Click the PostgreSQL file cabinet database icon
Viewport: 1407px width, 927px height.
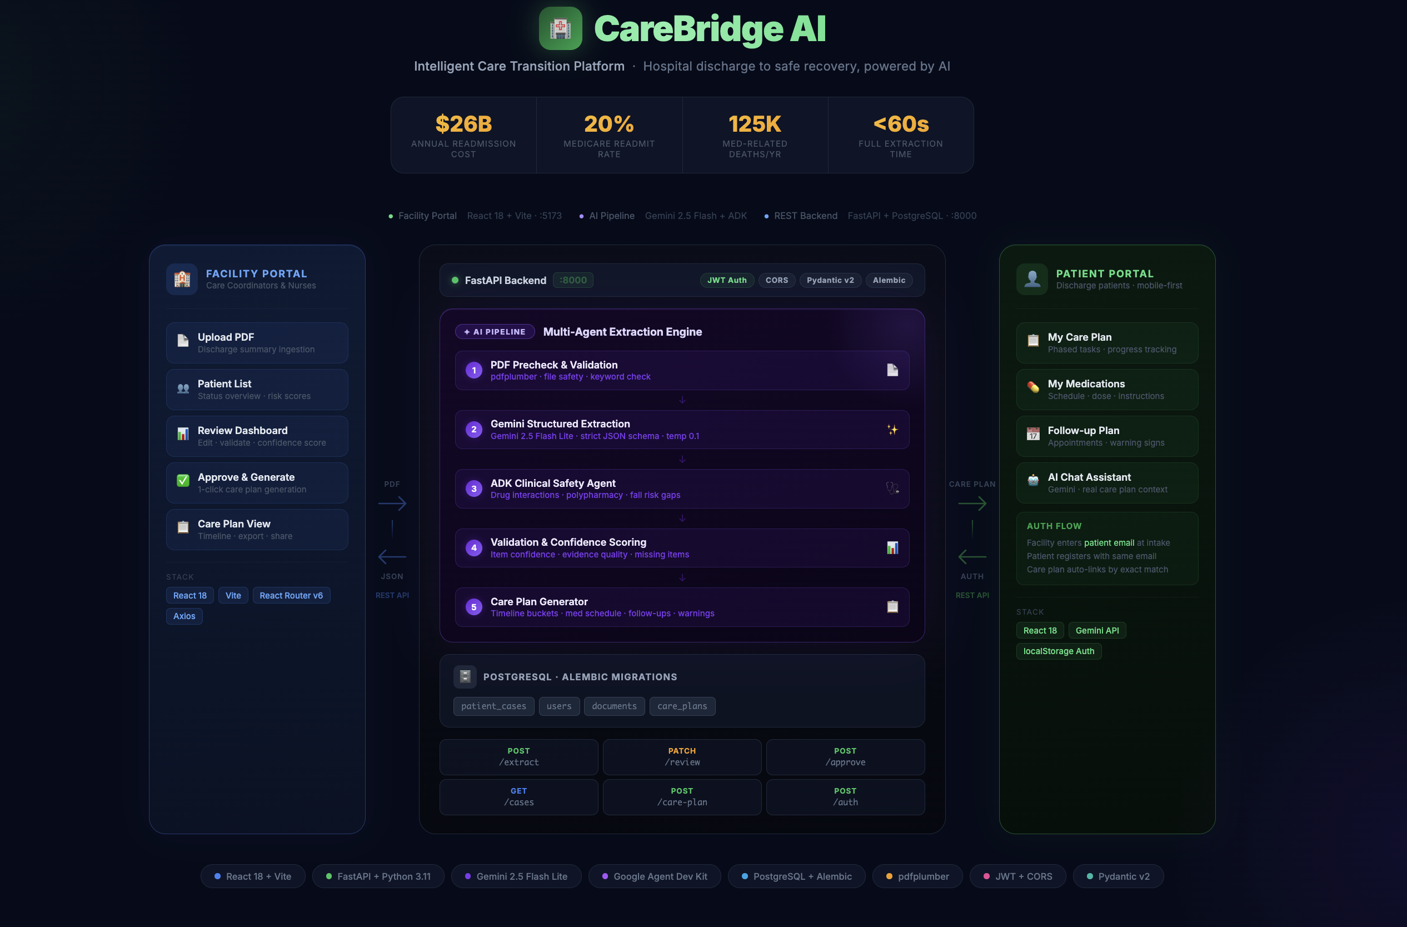coord(465,676)
